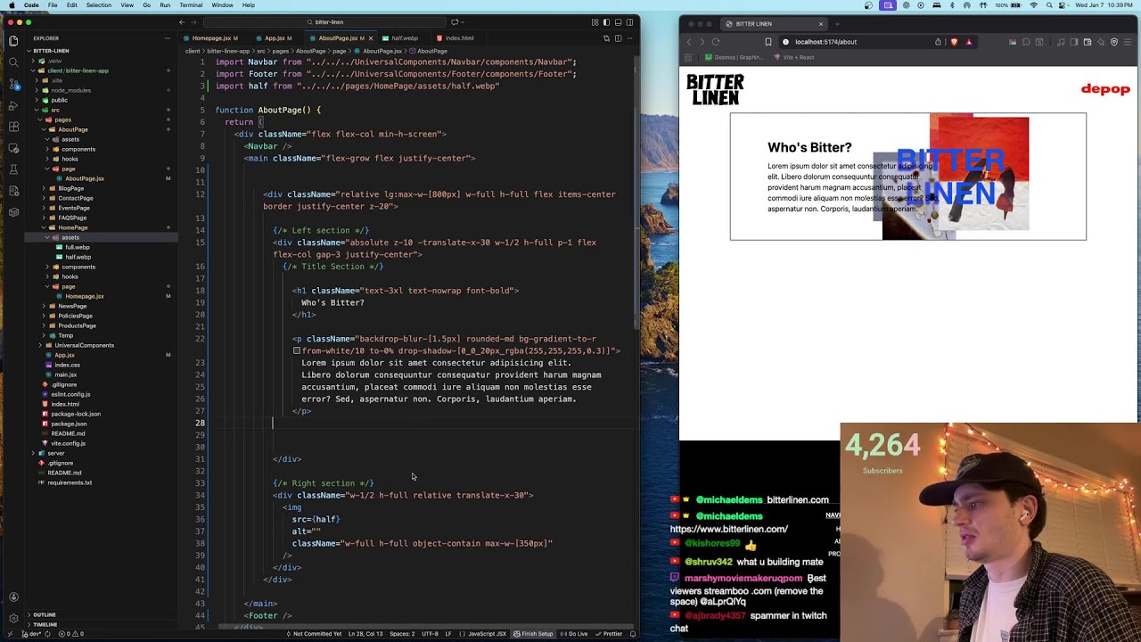This screenshot has width=1141, height=642.
Task: Open requirements.txt in the file tree
Action: 70,482
